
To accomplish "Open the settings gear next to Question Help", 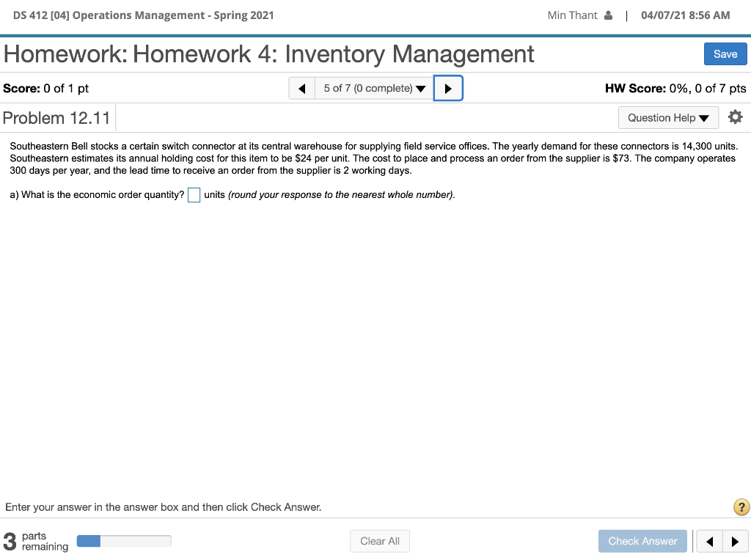I will 735,117.
